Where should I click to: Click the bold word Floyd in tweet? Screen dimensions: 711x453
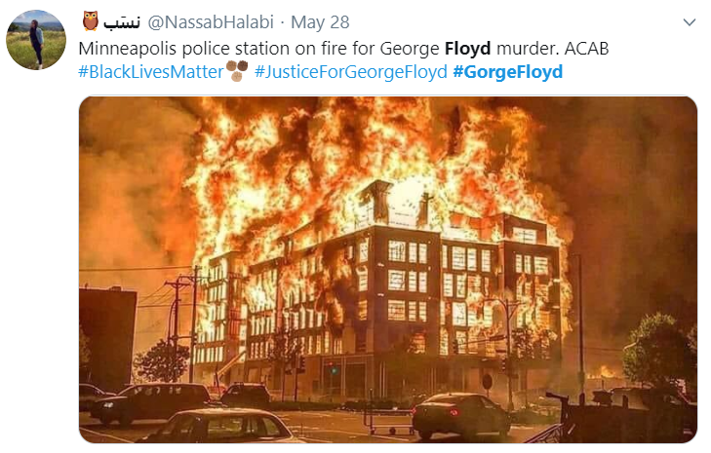(x=467, y=49)
